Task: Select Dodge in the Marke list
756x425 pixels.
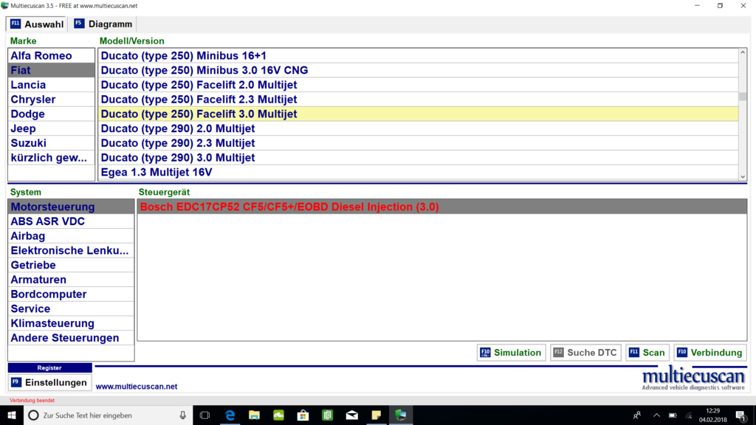Action: click(51, 114)
